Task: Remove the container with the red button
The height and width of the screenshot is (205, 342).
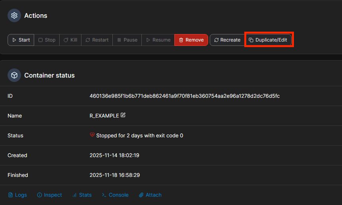Action: [x=191, y=40]
